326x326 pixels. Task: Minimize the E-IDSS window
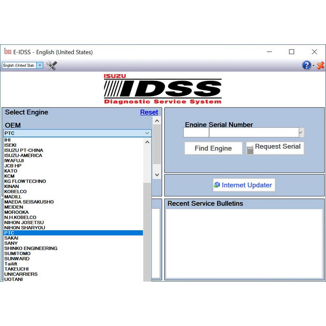[x=269, y=52]
